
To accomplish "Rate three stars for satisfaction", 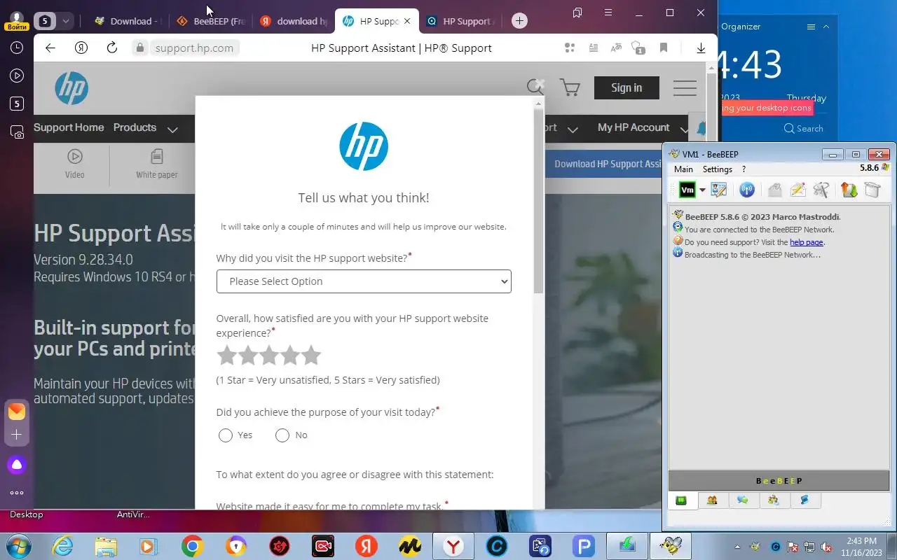I will tap(269, 356).
